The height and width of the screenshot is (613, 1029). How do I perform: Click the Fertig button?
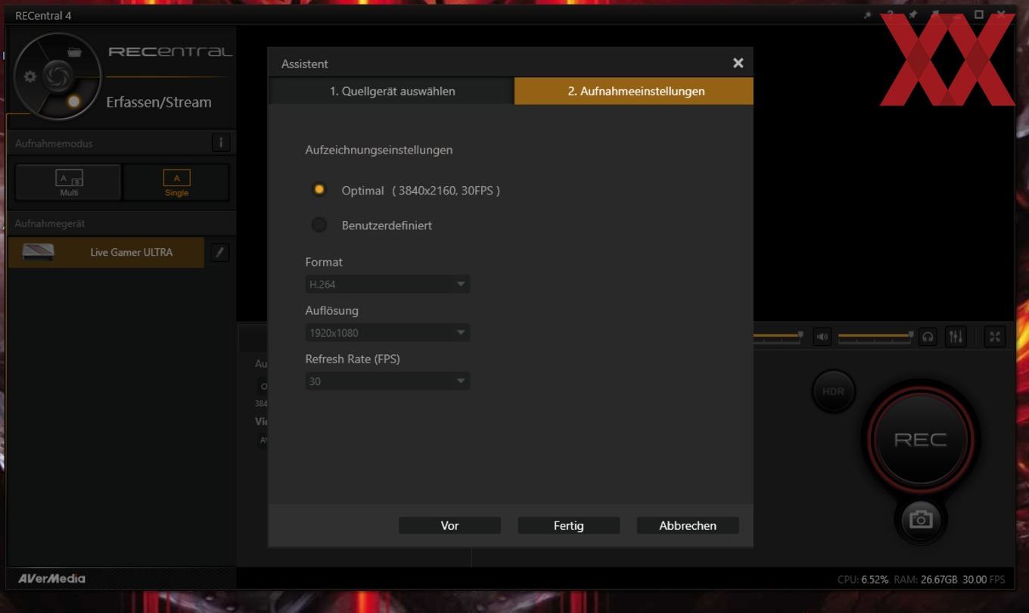click(x=568, y=525)
